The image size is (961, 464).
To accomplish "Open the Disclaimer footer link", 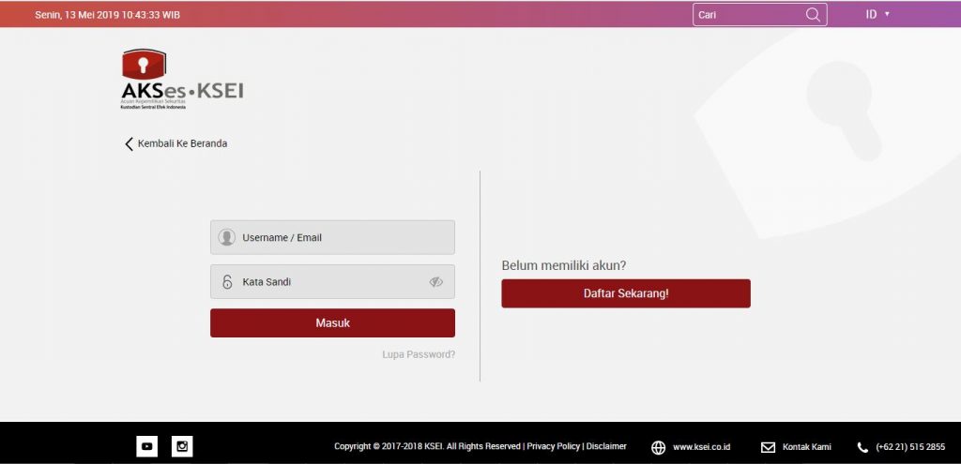I will coord(606,446).
